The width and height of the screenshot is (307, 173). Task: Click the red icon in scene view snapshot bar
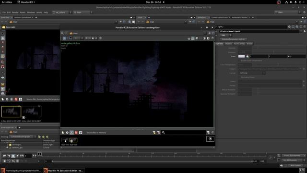click(x=16, y=99)
